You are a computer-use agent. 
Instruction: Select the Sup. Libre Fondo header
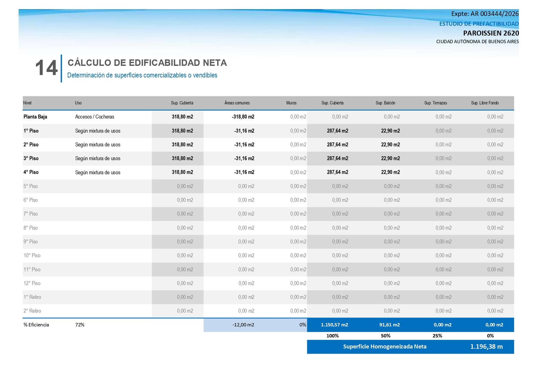point(485,103)
